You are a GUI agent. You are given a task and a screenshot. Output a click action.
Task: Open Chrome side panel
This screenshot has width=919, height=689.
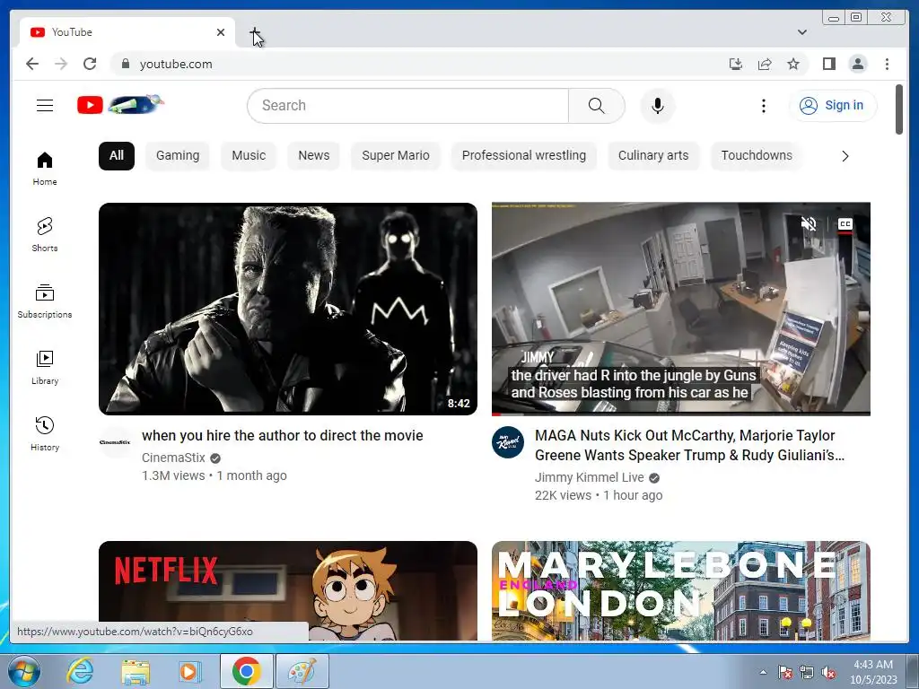click(828, 64)
